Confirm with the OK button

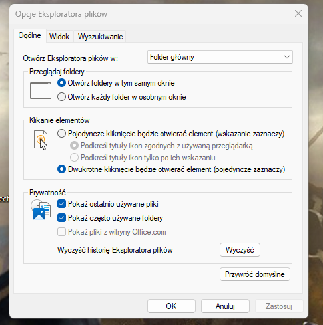pos(171,306)
